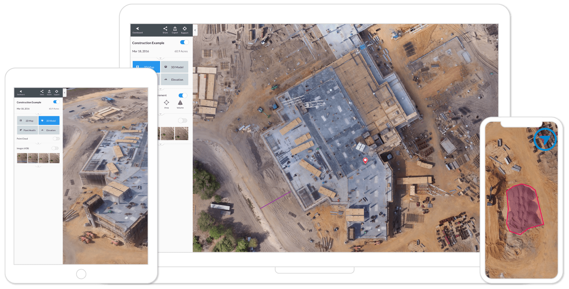The image size is (569, 289).
Task: Select the 2D Map layer on the laptop
Action: (146, 67)
